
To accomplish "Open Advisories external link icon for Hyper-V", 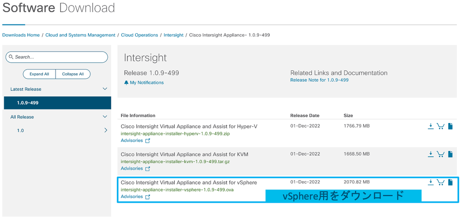I will click(x=148, y=141).
